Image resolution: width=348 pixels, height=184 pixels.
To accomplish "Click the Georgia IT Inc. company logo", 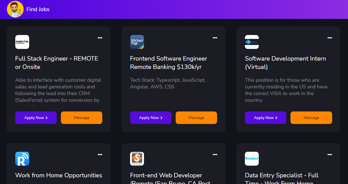I will [22, 42].
